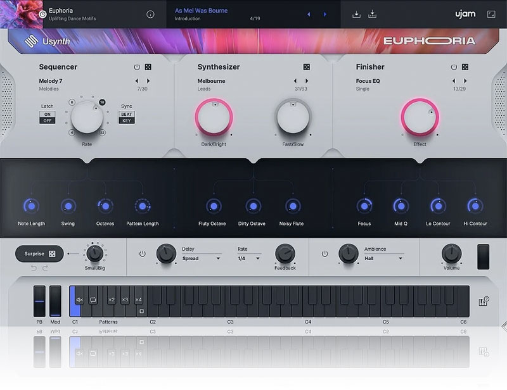The height and width of the screenshot is (390, 507).
Task: Click the x2 pattern multiplier key
Action: pos(112,299)
